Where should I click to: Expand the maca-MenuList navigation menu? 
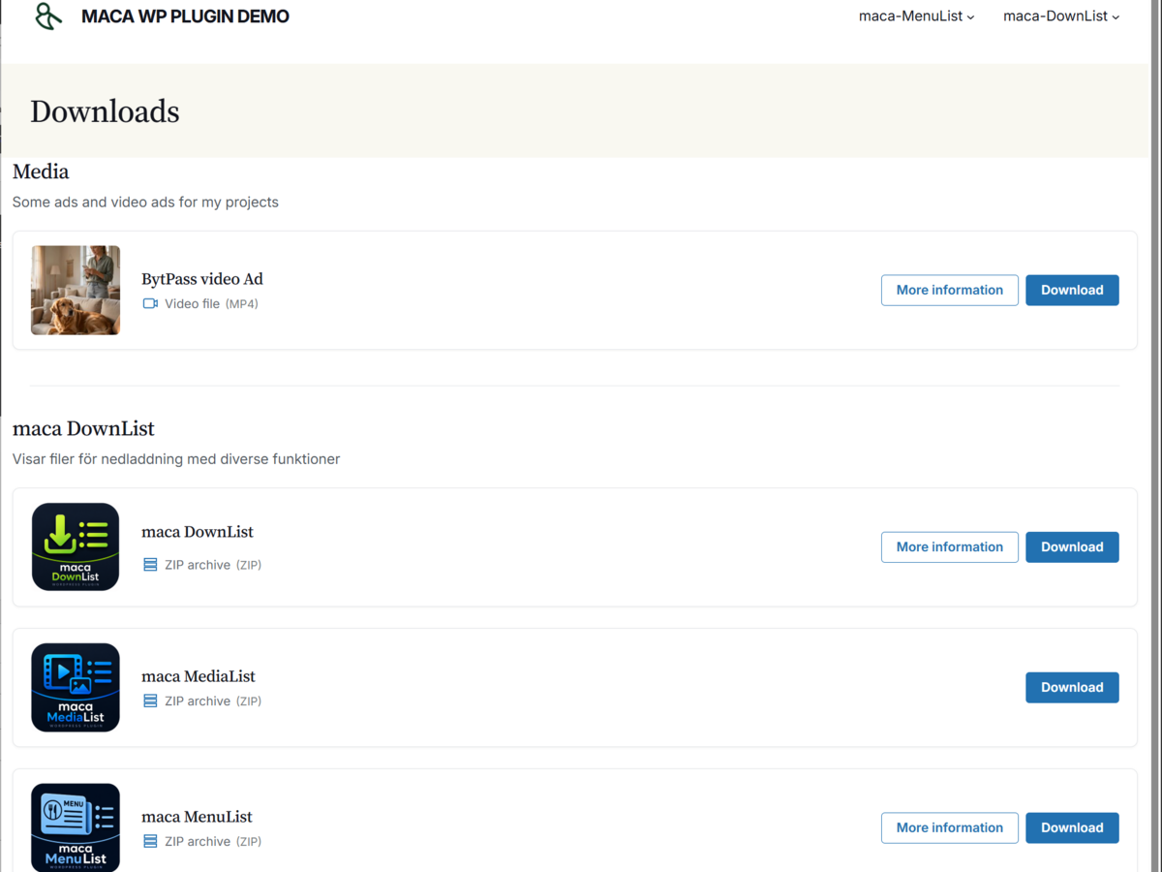coord(916,16)
